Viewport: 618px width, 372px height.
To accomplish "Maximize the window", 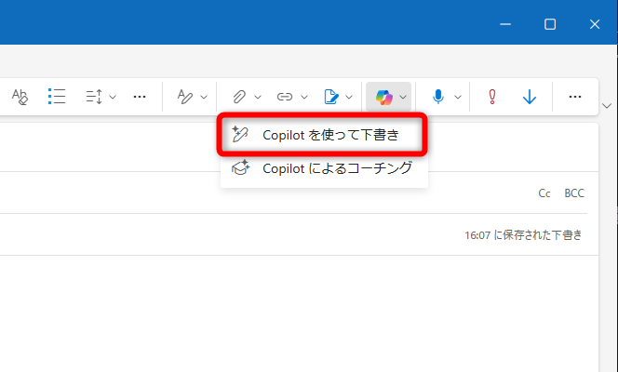I will pos(550,24).
